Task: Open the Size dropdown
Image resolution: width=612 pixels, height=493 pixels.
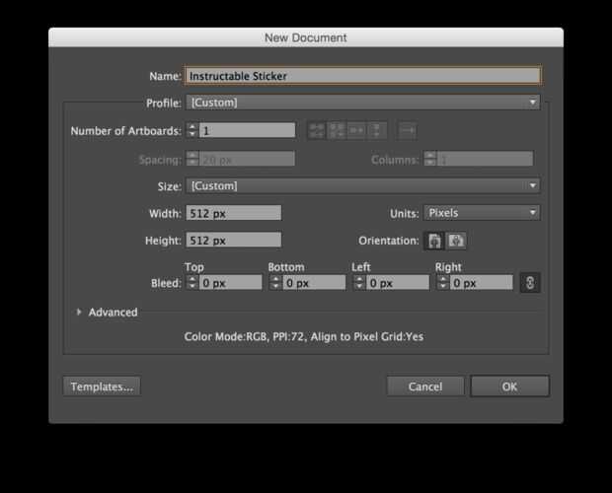Action: pos(363,186)
